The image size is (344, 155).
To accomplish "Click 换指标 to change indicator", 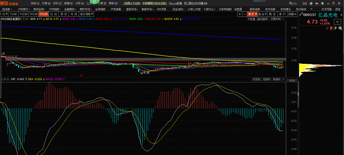I will tap(277, 79).
